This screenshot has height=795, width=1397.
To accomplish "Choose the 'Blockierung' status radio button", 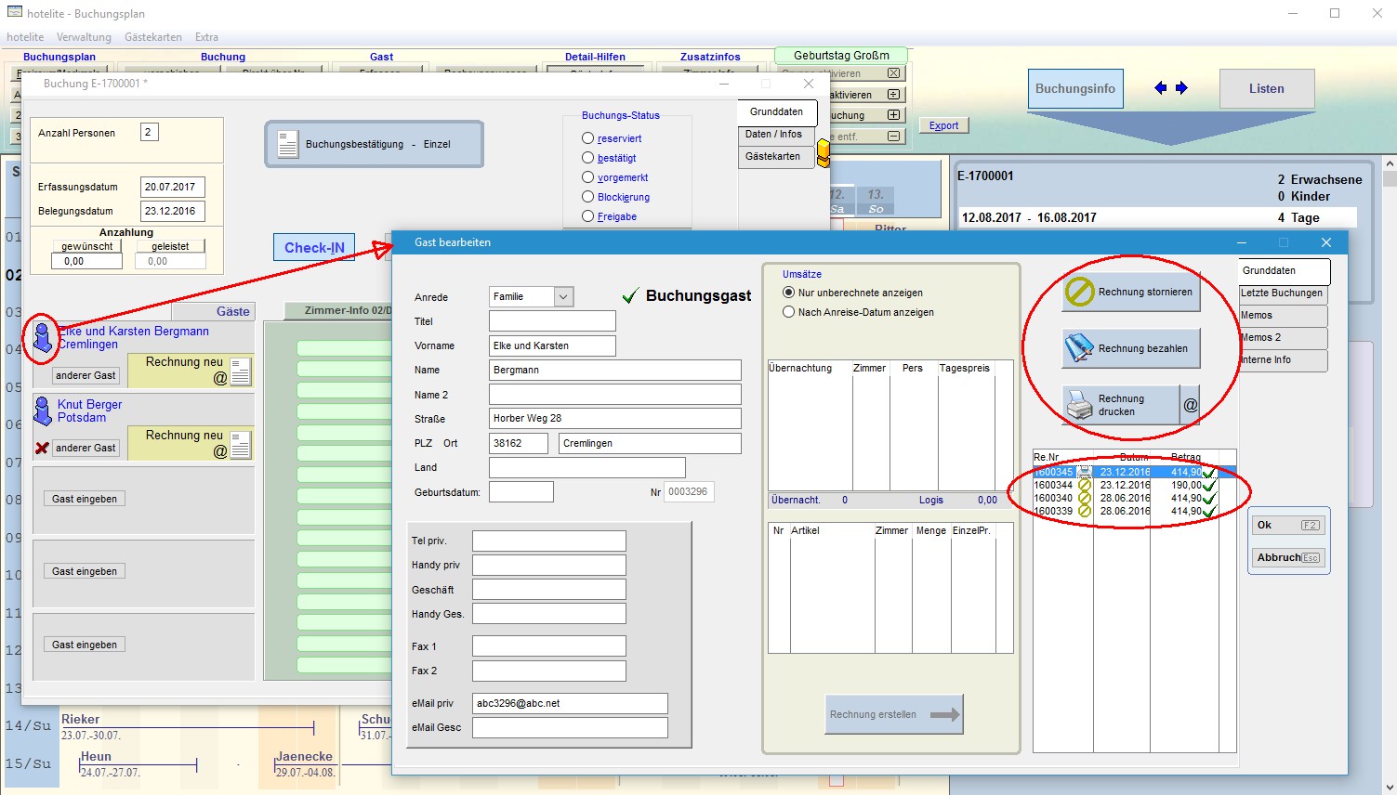I will click(587, 197).
